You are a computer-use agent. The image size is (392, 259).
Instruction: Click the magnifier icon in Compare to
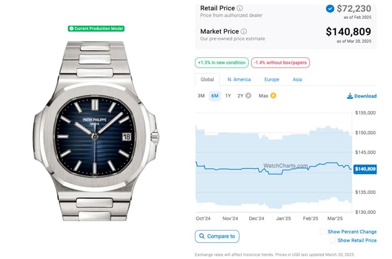coord(202,236)
